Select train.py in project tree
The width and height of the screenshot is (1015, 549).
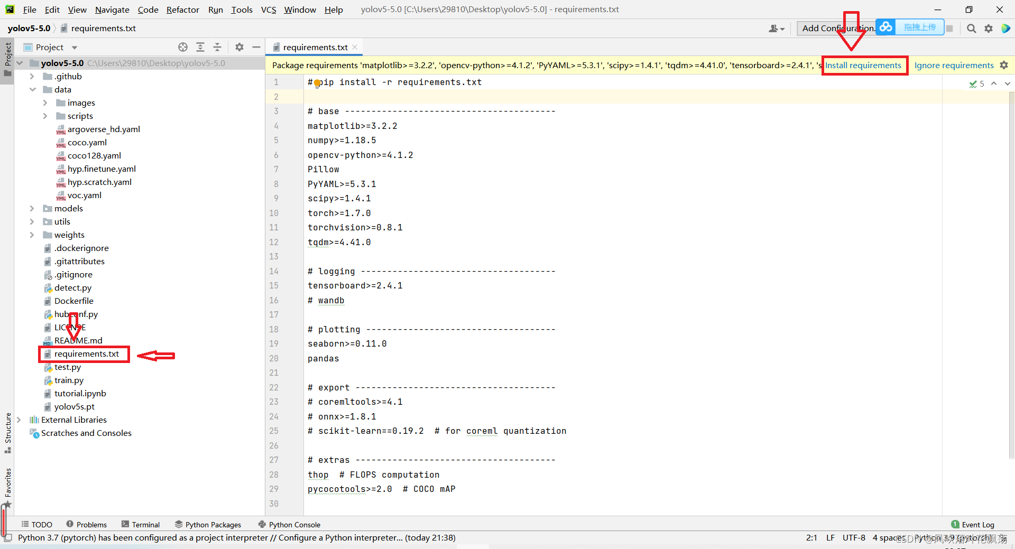pyautogui.click(x=69, y=380)
